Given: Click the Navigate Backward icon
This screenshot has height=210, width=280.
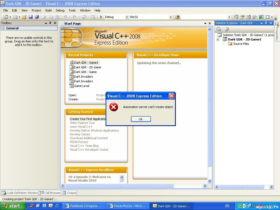Looking at the screenshot, I should click(x=84, y=17).
